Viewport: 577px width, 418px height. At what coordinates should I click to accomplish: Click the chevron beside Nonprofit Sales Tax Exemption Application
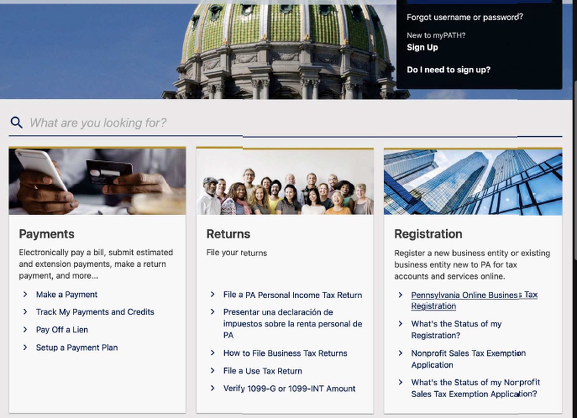(400, 353)
